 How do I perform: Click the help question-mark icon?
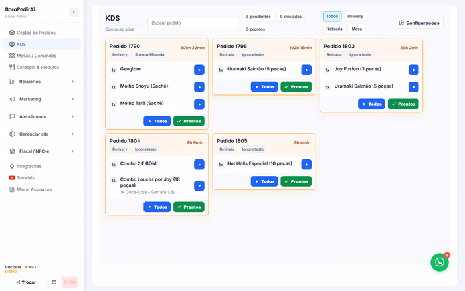pos(54,282)
